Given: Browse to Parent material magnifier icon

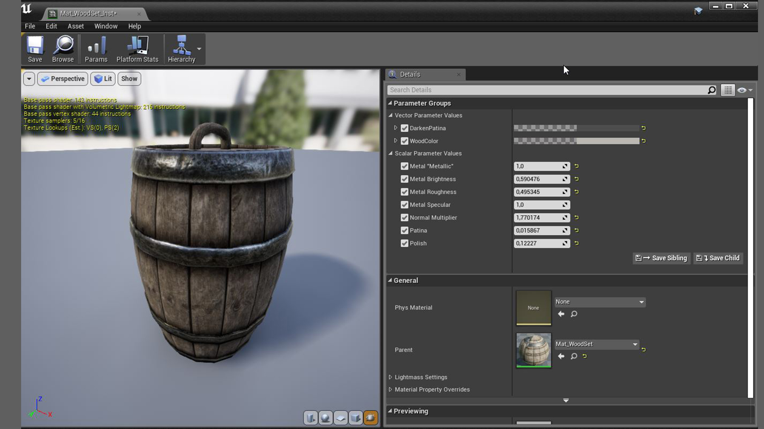Looking at the screenshot, I should 574,356.
